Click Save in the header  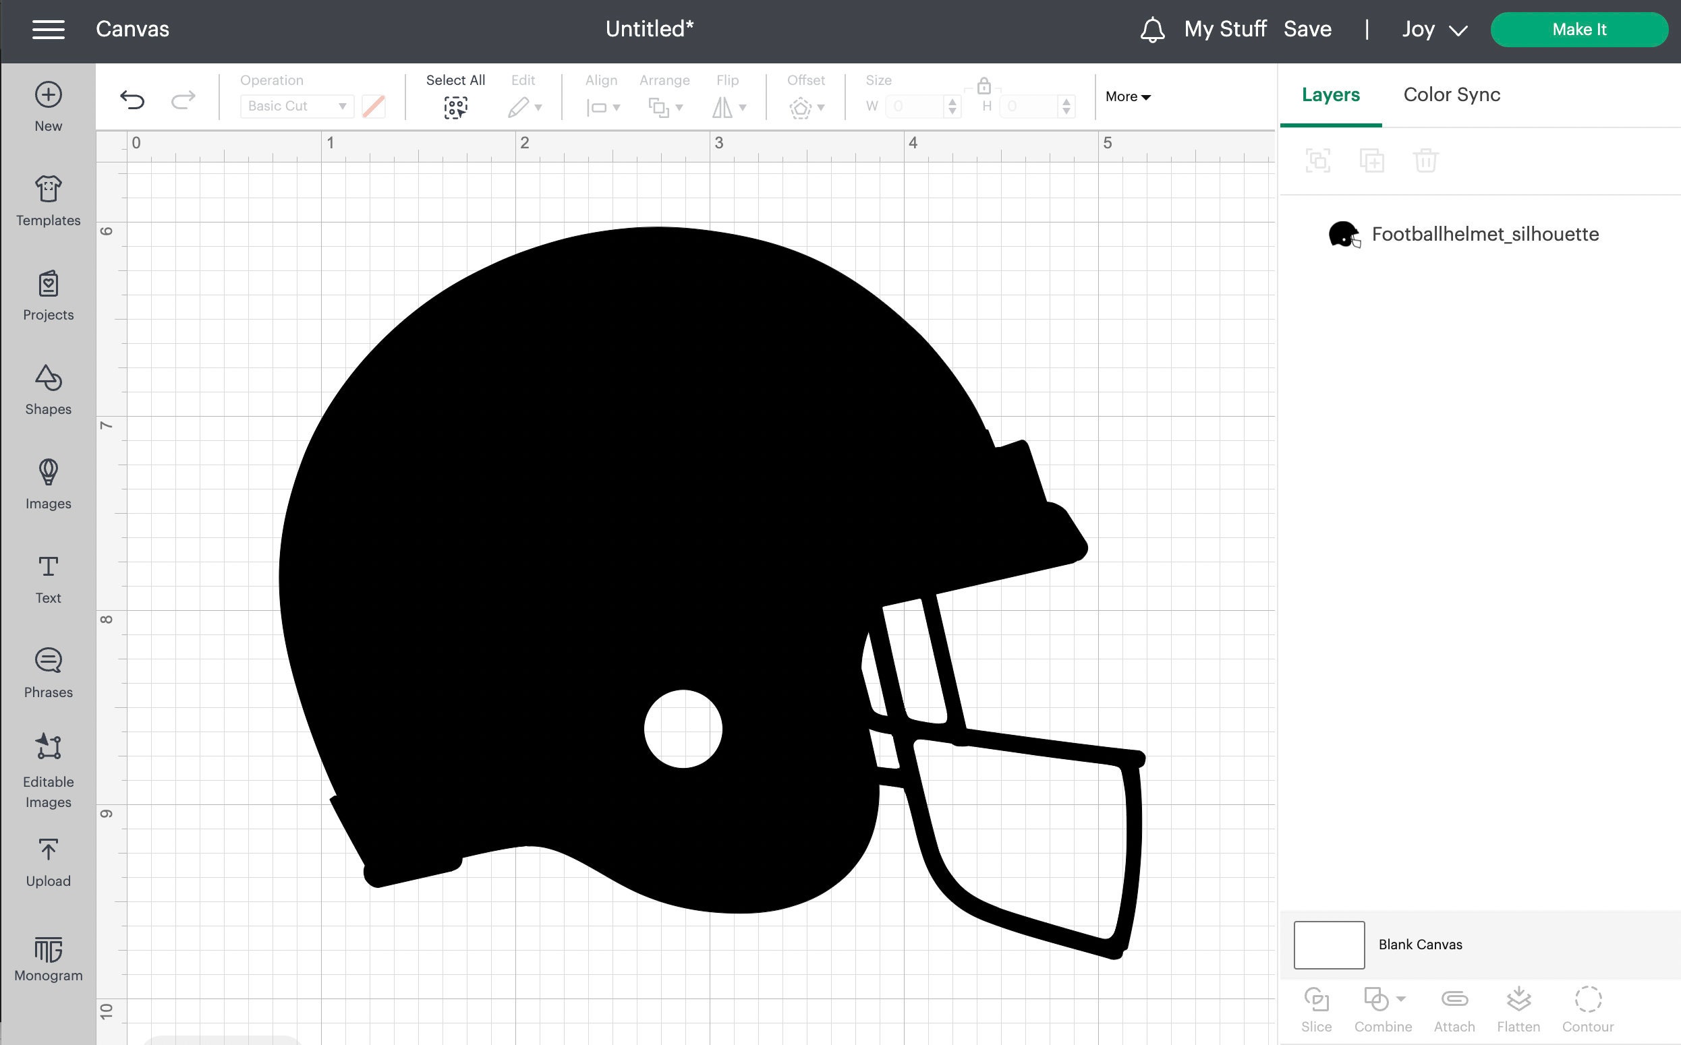(x=1307, y=29)
